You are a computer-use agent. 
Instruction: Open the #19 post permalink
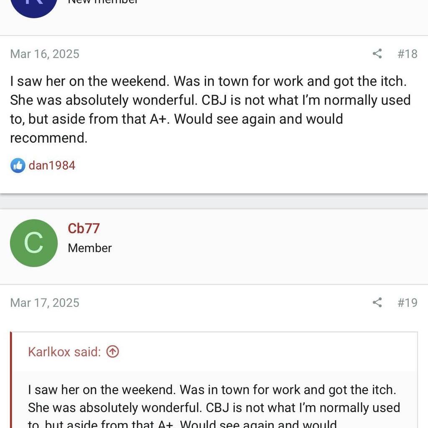click(407, 302)
